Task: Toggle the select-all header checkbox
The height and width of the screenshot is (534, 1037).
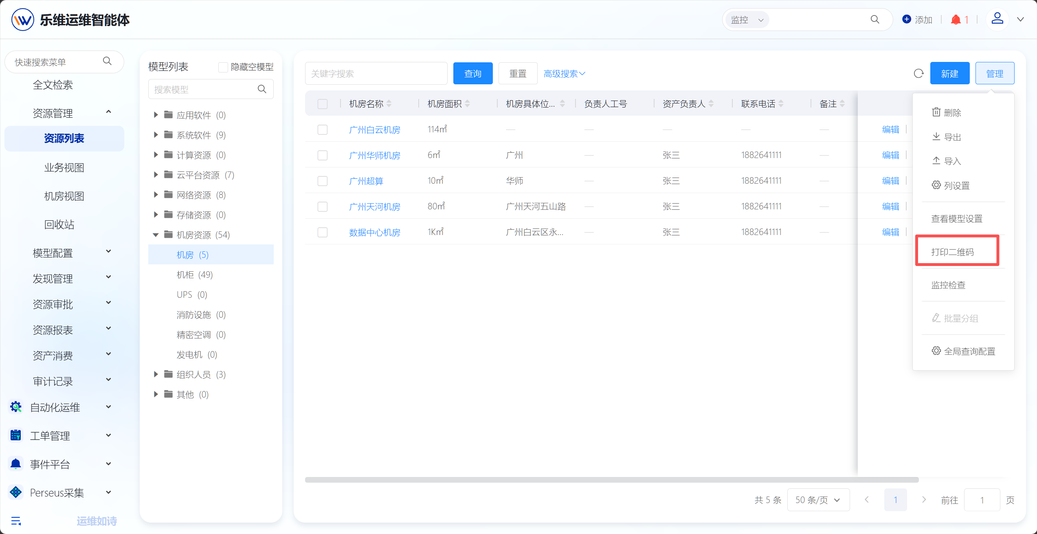Action: (323, 104)
